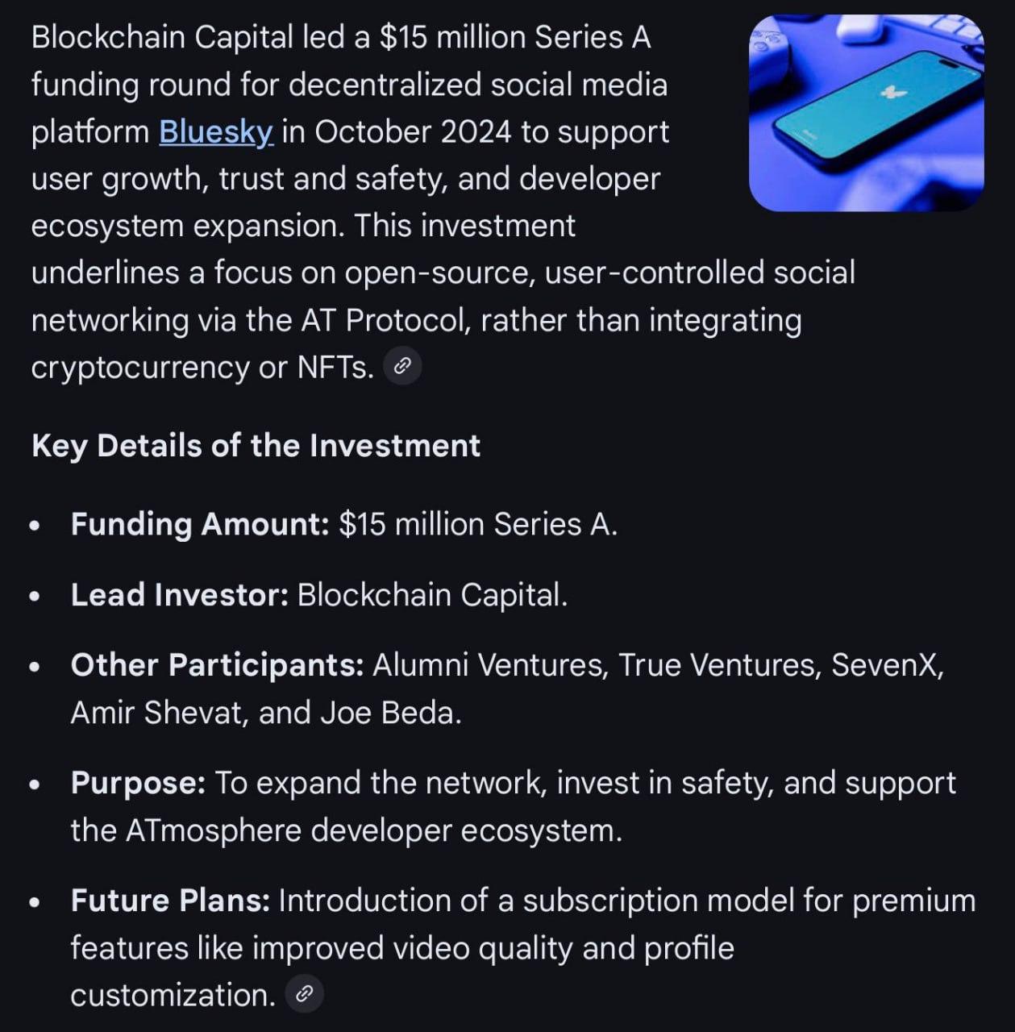The height and width of the screenshot is (1032, 1015).
Task: Click the 'Lead Investor:' bold label
Action: coord(179,595)
